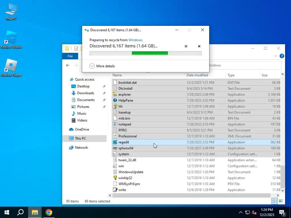Pause the recycle operation
291x218 pixels.
coord(186,46)
